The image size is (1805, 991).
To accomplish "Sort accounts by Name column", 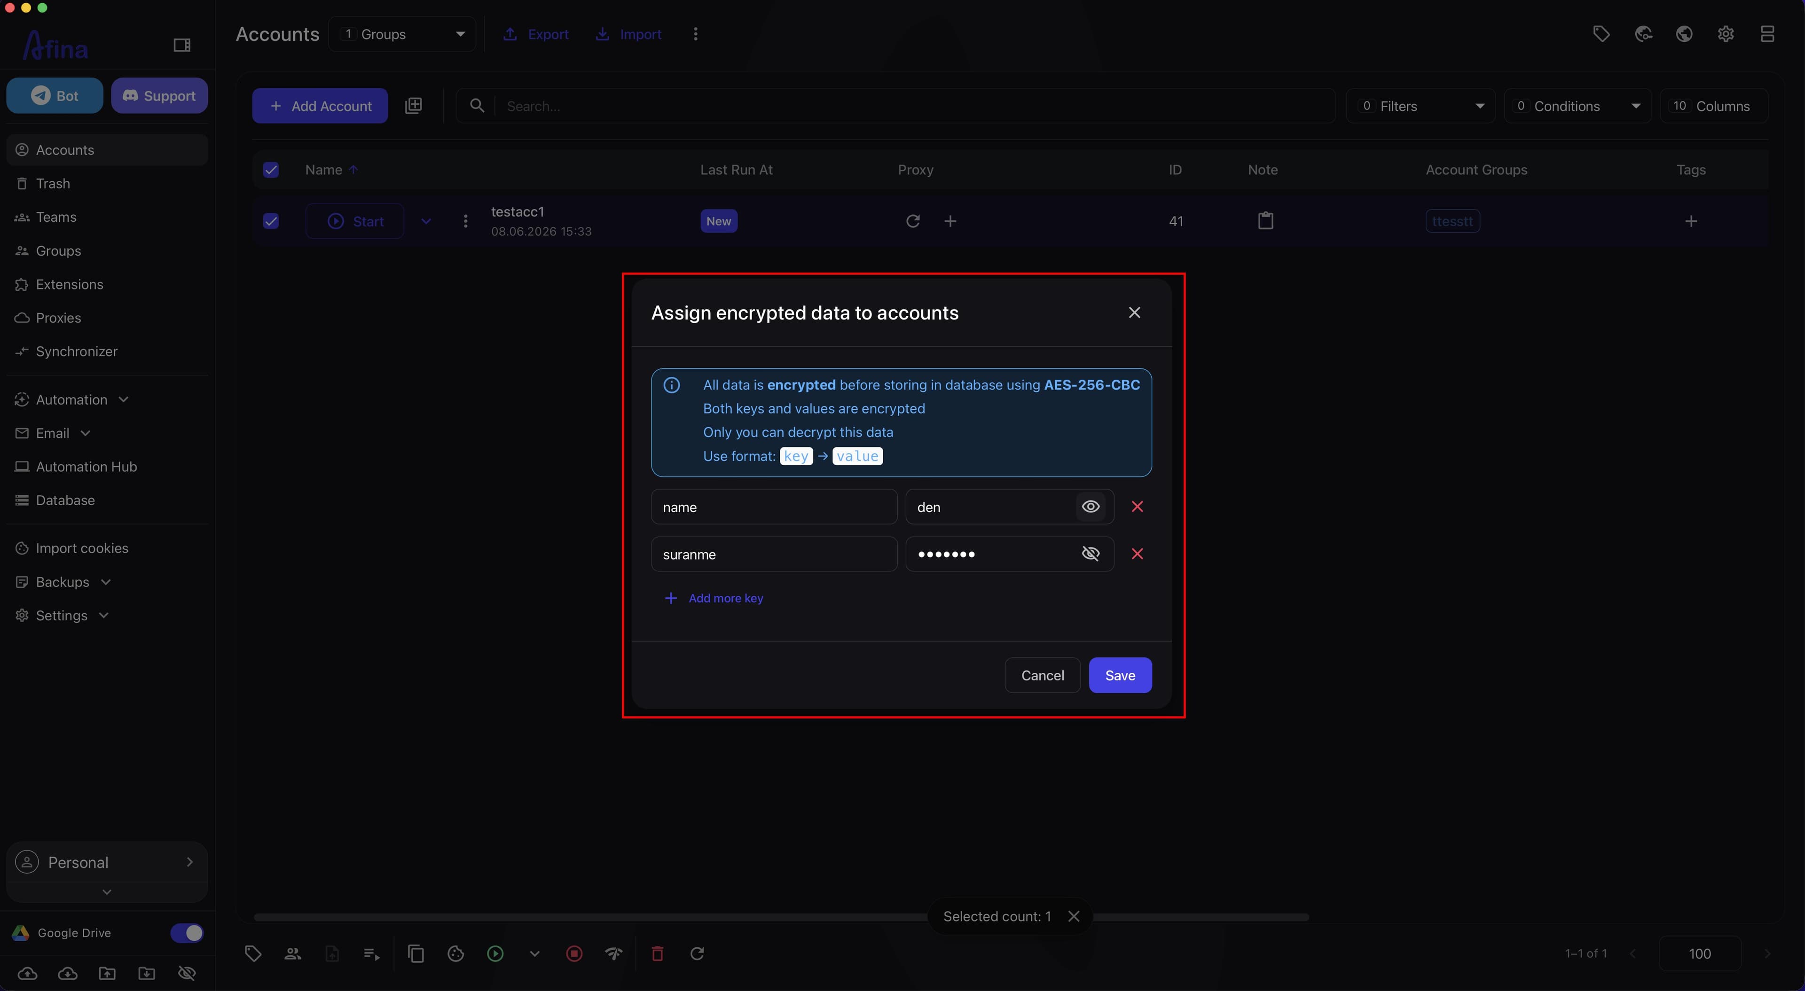I will [x=331, y=170].
